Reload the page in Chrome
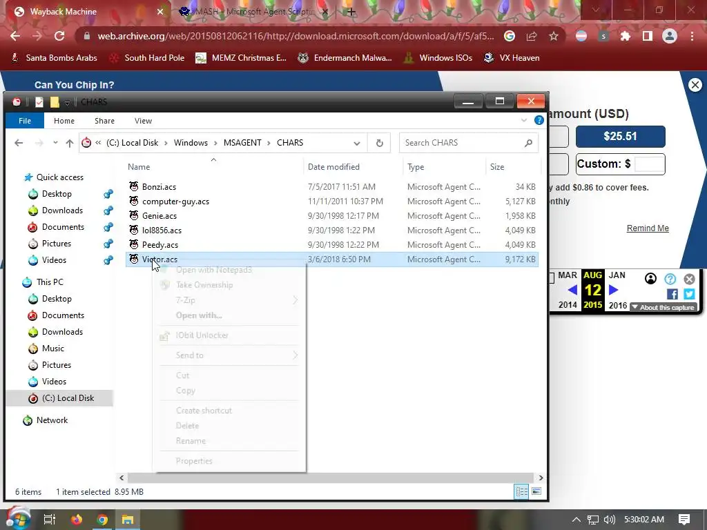The width and height of the screenshot is (707, 530). pyautogui.click(x=59, y=36)
